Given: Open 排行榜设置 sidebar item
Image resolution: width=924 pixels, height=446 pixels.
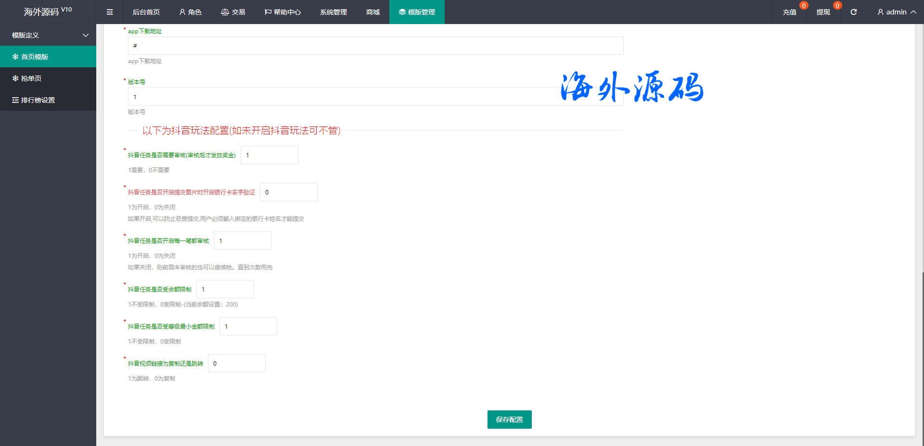Looking at the screenshot, I should pyautogui.click(x=48, y=100).
